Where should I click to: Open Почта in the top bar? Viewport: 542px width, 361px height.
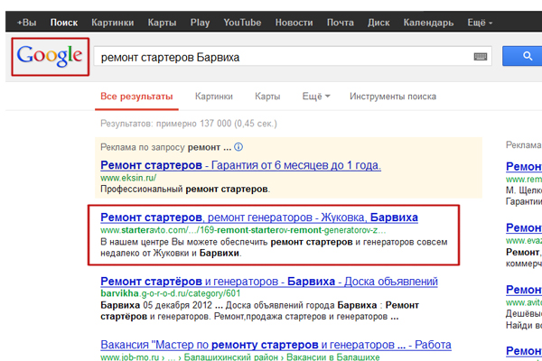click(x=341, y=23)
